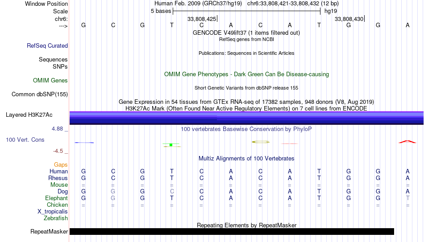Click Repeating Elements by RepeatMasker title
The image size is (424, 242).
[x=247, y=225]
